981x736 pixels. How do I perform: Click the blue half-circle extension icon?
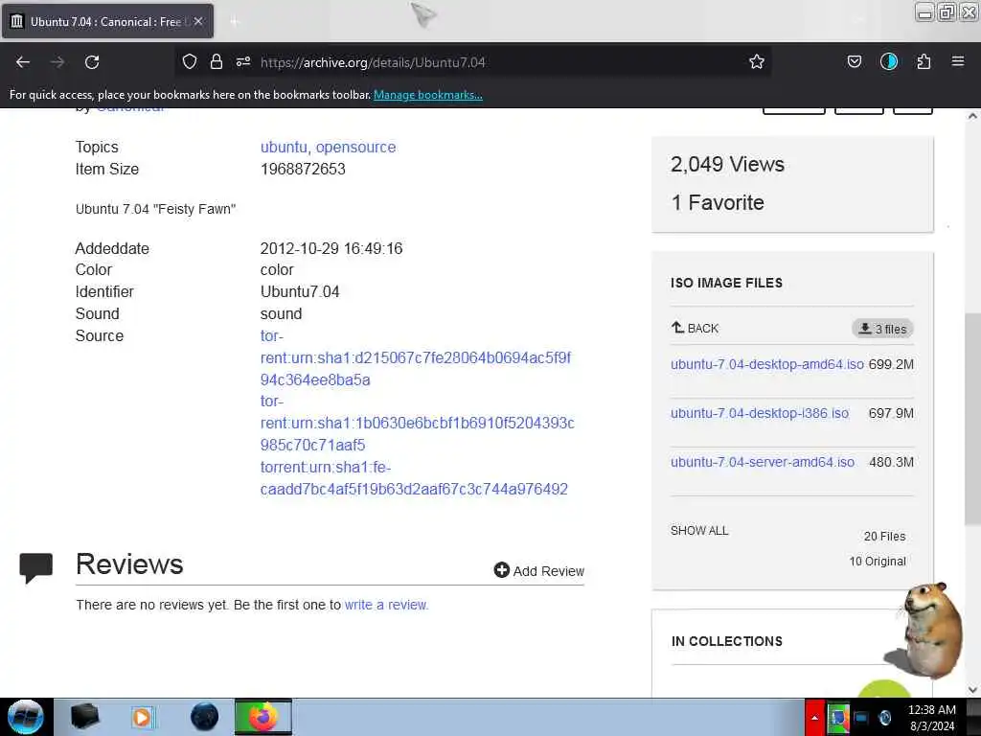889,61
